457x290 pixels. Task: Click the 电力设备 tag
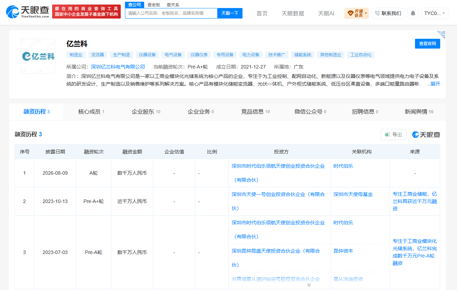point(251,55)
